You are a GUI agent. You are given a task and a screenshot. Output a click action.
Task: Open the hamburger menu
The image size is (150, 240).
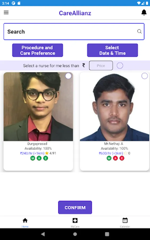click(6, 12)
